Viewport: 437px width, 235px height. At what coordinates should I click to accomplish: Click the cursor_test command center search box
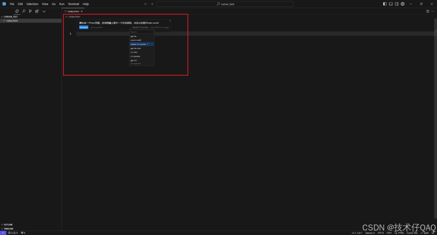225,4
